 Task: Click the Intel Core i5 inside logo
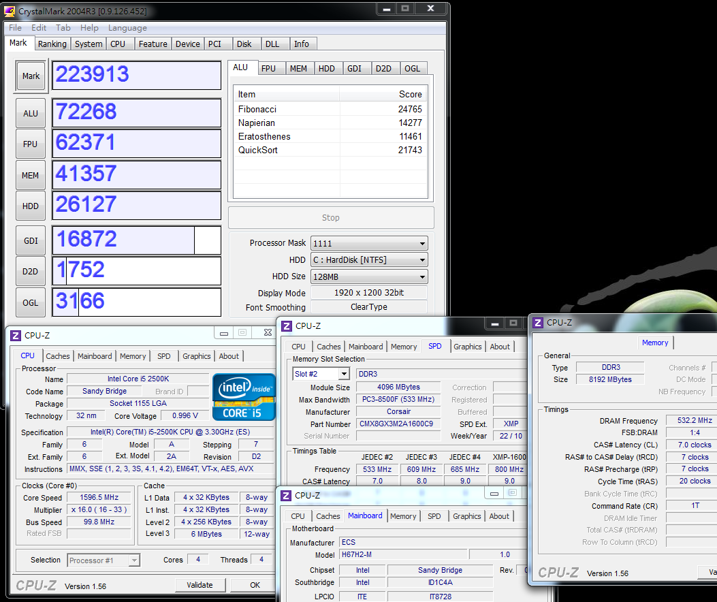244,396
